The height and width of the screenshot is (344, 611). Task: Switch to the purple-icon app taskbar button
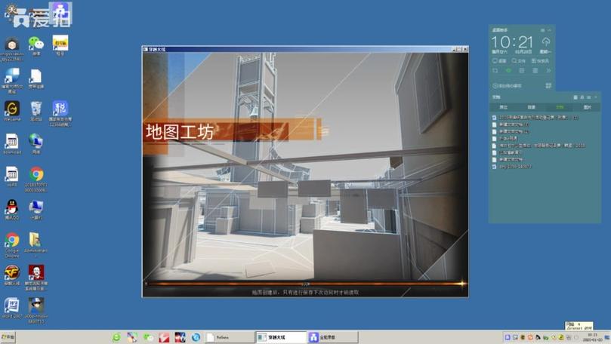click(x=332, y=337)
